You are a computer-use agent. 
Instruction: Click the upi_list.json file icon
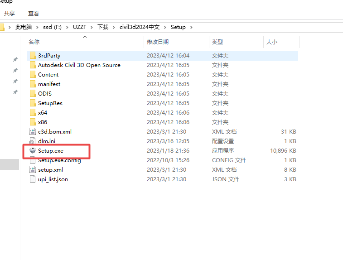coord(32,179)
